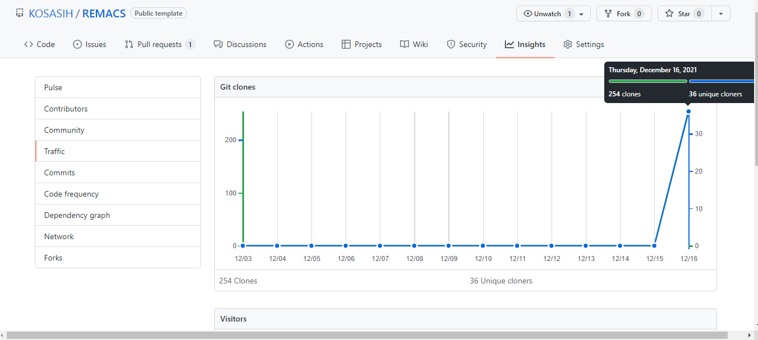
Task: Open the Wiki tab
Action: [x=414, y=44]
